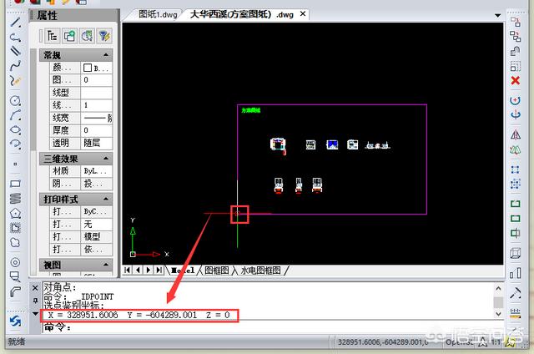Select the Rectangle drawing tool

coord(15,183)
